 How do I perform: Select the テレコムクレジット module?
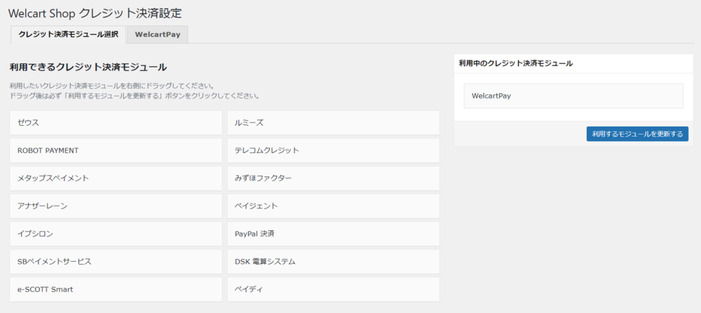pyautogui.click(x=333, y=150)
